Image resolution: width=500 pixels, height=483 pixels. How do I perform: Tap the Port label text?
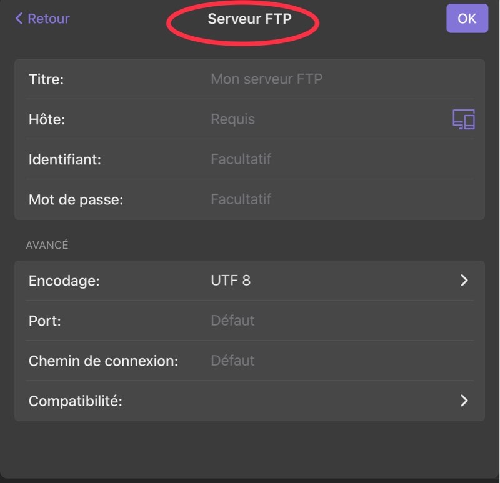click(44, 321)
